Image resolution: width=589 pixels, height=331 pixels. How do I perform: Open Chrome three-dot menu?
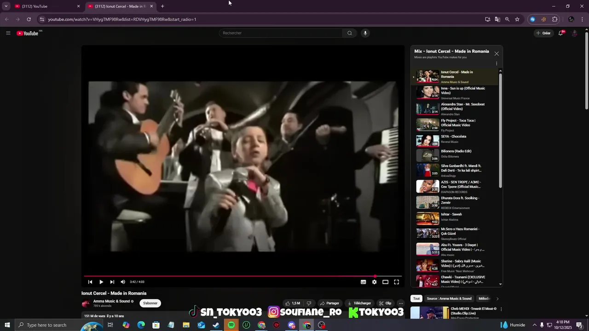(583, 19)
